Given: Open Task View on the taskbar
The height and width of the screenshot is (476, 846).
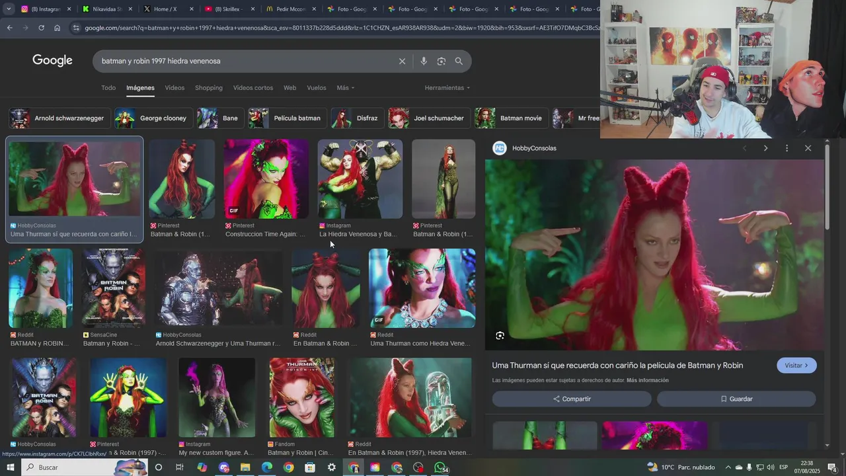Looking at the screenshot, I should pos(179,467).
